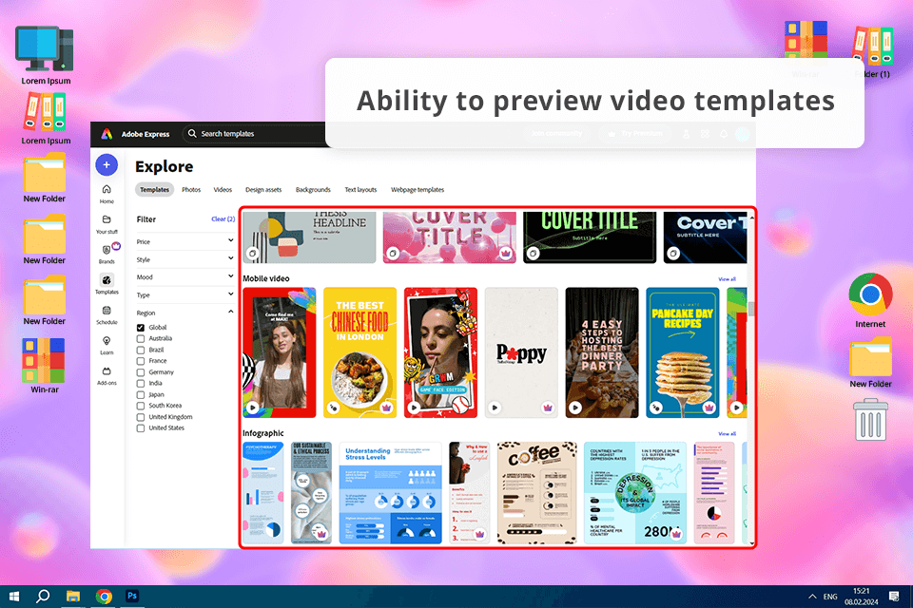Open Add-ons in the sidebar

click(x=107, y=375)
